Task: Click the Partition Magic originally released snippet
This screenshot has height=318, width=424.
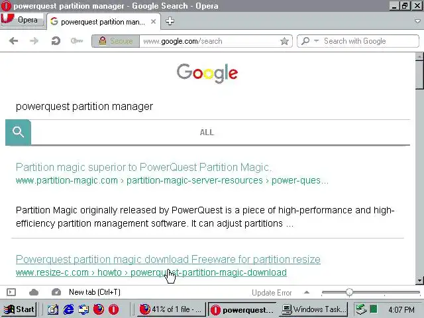Action: click(205, 217)
